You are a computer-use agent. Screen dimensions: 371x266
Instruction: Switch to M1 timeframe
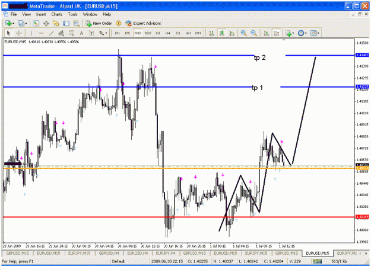(x=118, y=33)
